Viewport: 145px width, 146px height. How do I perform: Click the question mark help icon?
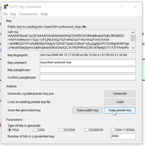121,7
